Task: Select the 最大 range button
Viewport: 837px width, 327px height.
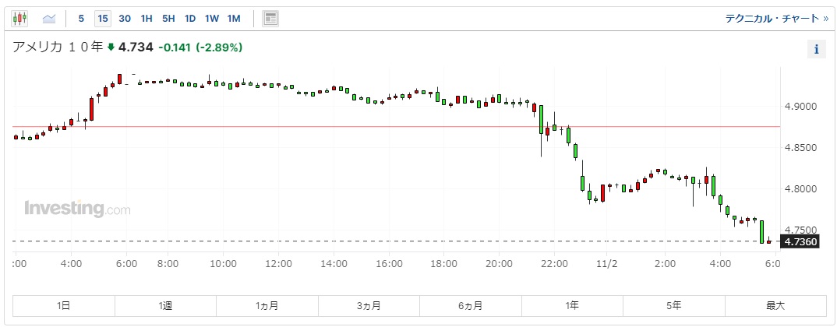Action: click(775, 306)
